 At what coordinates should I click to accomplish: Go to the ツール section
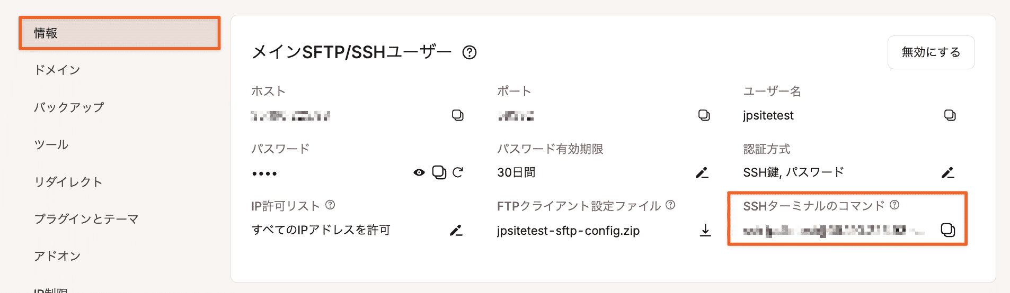[x=51, y=145]
